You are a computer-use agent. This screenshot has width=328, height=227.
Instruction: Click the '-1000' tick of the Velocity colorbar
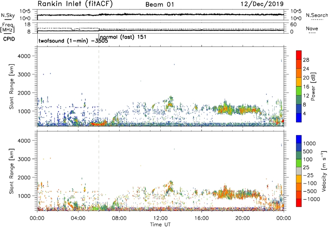pos(311,199)
